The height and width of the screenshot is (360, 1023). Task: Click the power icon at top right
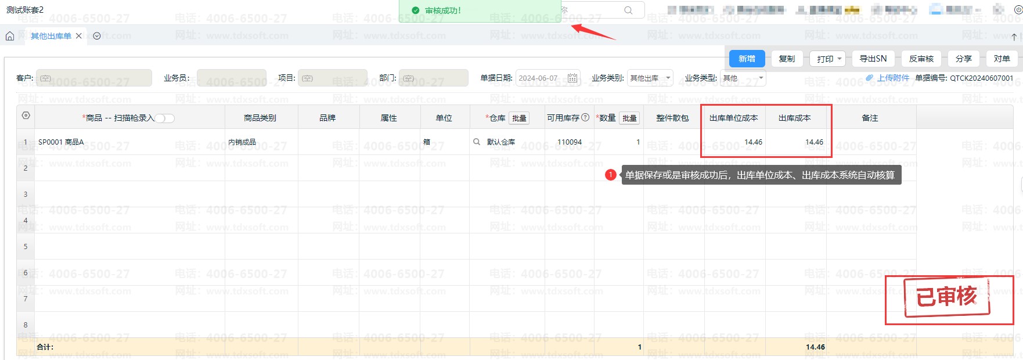pyautogui.click(x=1018, y=10)
